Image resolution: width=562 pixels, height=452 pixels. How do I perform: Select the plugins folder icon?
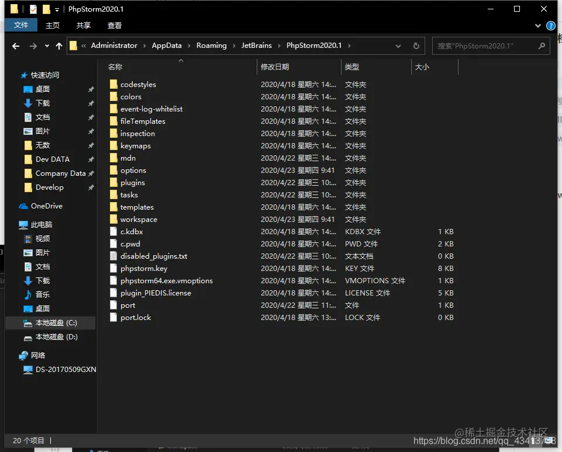[x=113, y=183]
